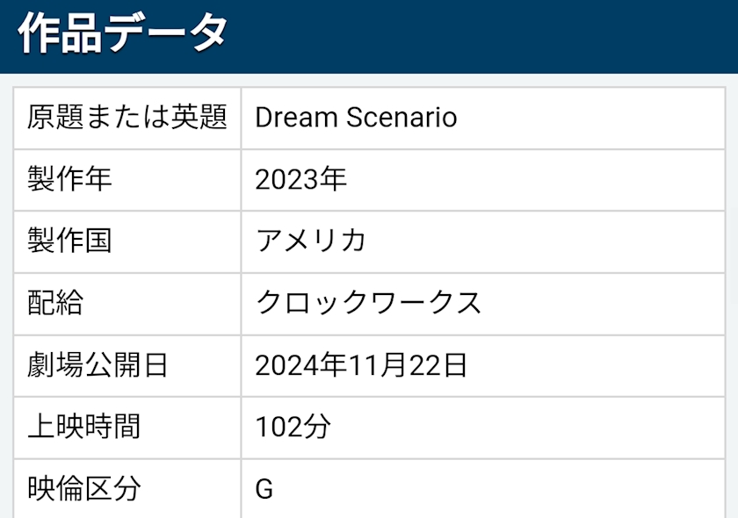Click the 原題または英題 label cell
The image size is (738, 518).
click(127, 118)
